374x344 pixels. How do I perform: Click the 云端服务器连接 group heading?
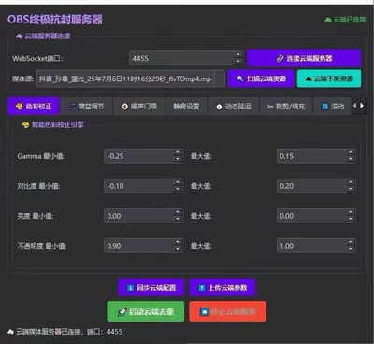[43, 36]
